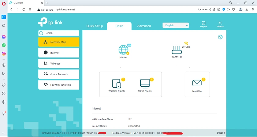Screen dimensions: 257x137
Task: Click the Not secure warning label
Action: [x=45, y=10]
